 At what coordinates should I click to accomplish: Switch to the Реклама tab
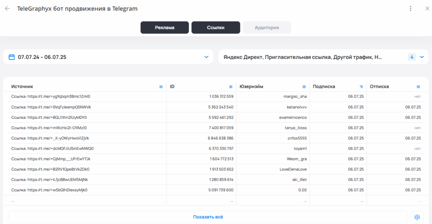(165, 28)
